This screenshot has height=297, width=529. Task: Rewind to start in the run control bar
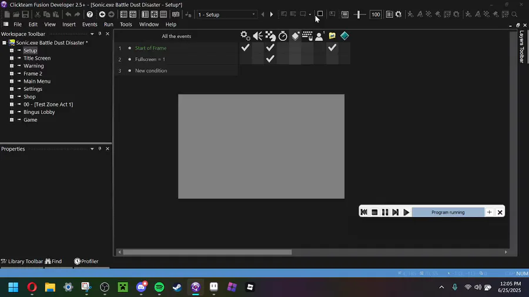click(x=364, y=212)
